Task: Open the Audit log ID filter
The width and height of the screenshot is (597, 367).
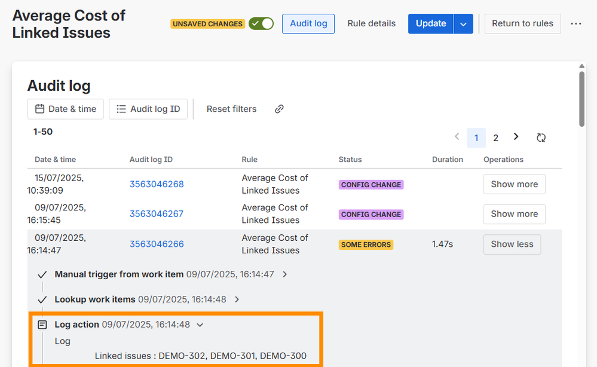Action: (x=148, y=109)
